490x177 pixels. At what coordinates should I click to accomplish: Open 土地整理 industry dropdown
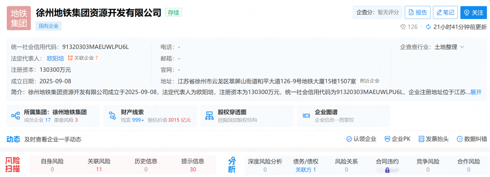[449, 47]
